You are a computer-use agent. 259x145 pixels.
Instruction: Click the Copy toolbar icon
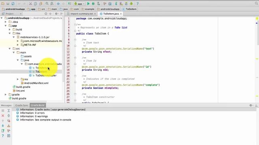pos(35,4)
